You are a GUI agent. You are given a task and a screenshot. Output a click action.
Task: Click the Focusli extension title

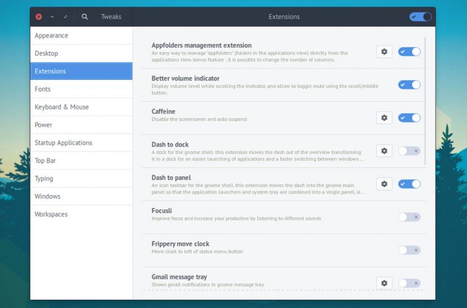coord(161,211)
